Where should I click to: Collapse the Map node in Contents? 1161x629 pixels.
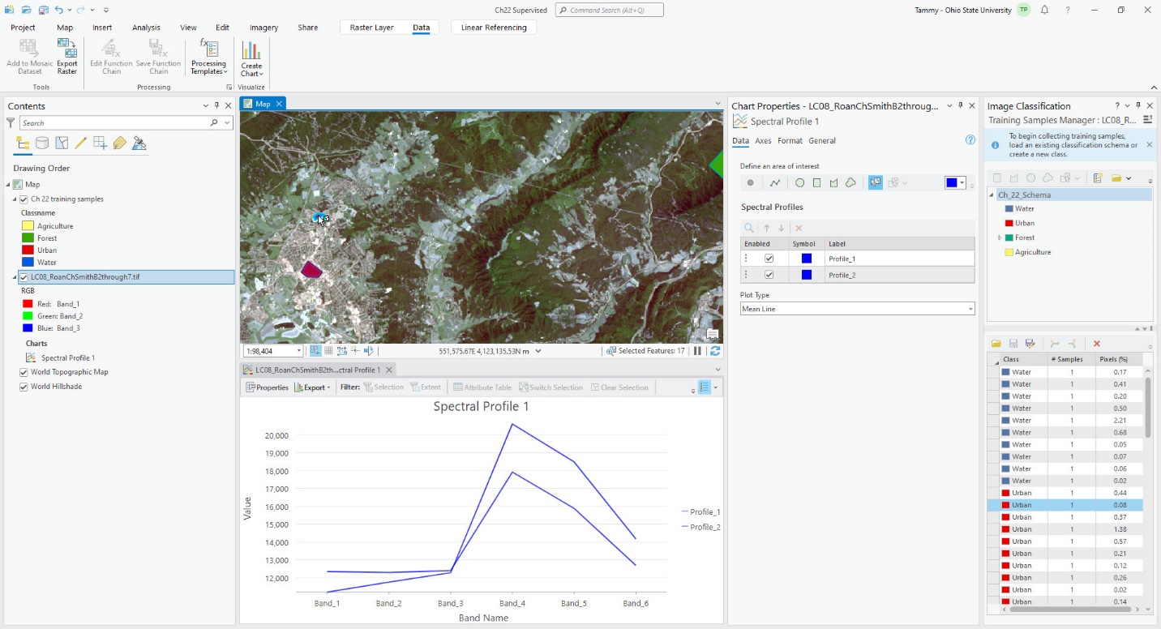pos(6,185)
